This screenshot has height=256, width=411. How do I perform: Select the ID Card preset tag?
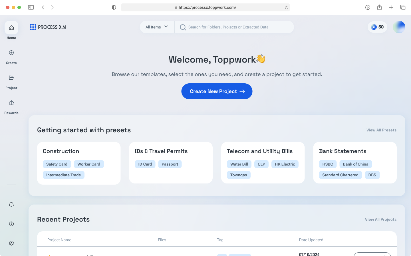[x=145, y=164]
